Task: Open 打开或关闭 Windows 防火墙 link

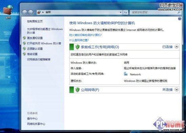Action: point(44,43)
